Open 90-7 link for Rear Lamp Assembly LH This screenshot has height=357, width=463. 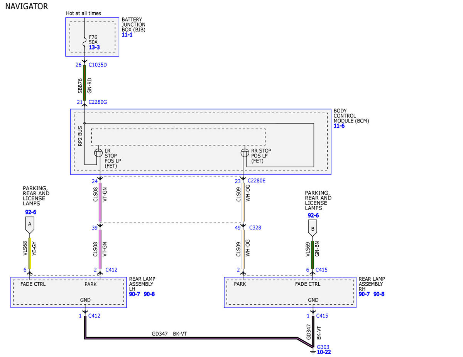point(135,294)
